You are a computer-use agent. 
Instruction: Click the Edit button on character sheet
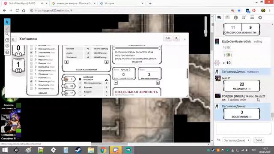[168, 38]
